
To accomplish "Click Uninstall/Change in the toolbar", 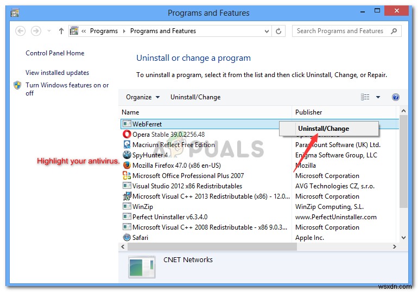I will coord(195,97).
